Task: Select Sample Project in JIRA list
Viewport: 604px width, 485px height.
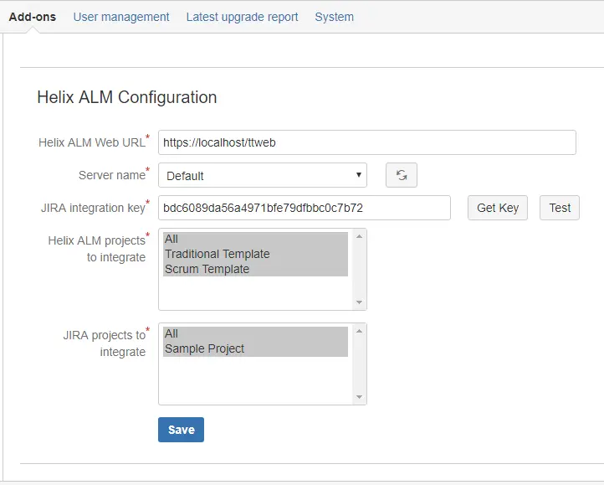Action: click(x=255, y=348)
